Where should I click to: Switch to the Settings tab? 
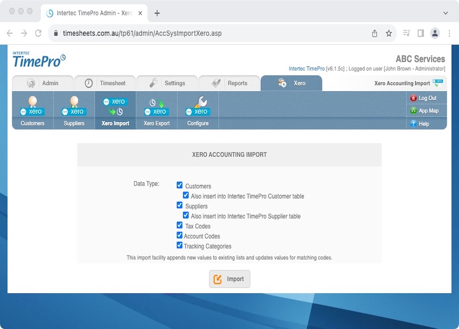(167, 83)
